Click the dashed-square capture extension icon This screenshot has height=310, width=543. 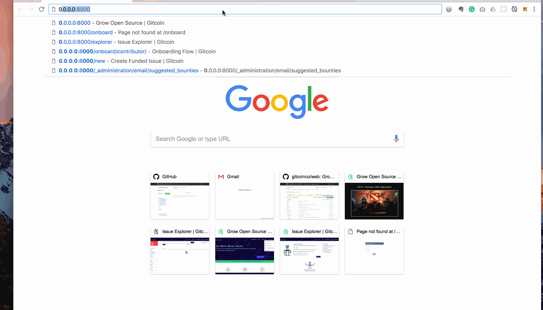[504, 9]
